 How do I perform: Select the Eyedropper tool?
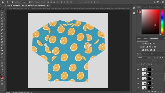tap(2, 27)
